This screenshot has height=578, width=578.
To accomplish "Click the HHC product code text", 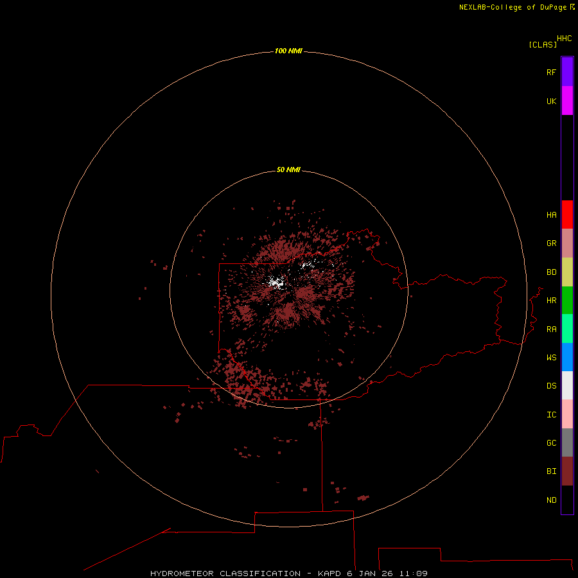I will coord(565,39).
